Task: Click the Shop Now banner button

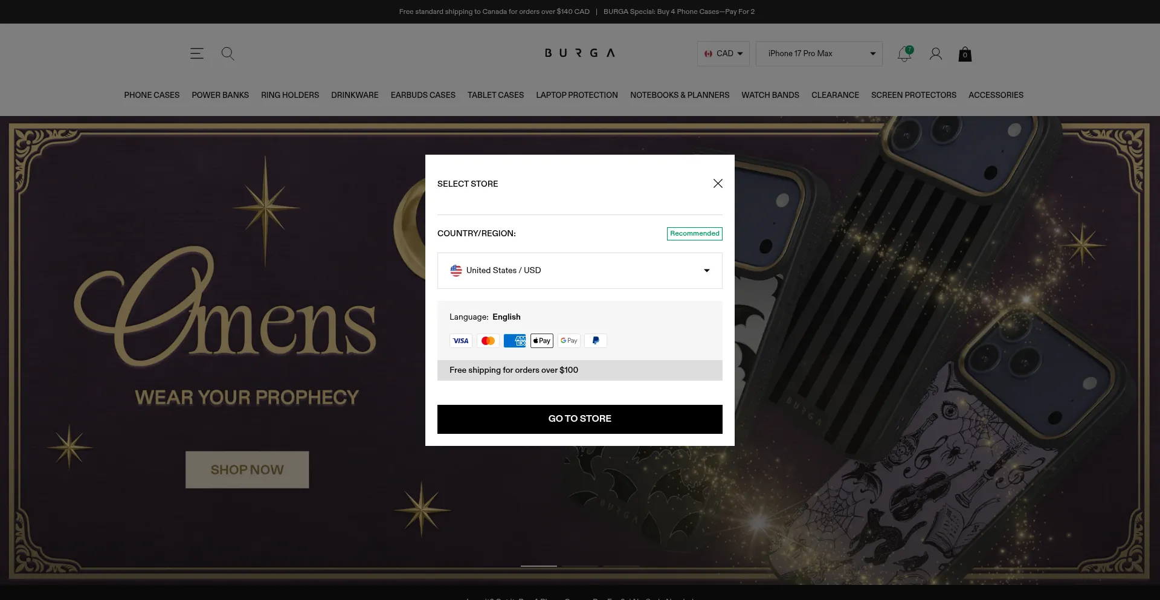Action: (247, 470)
